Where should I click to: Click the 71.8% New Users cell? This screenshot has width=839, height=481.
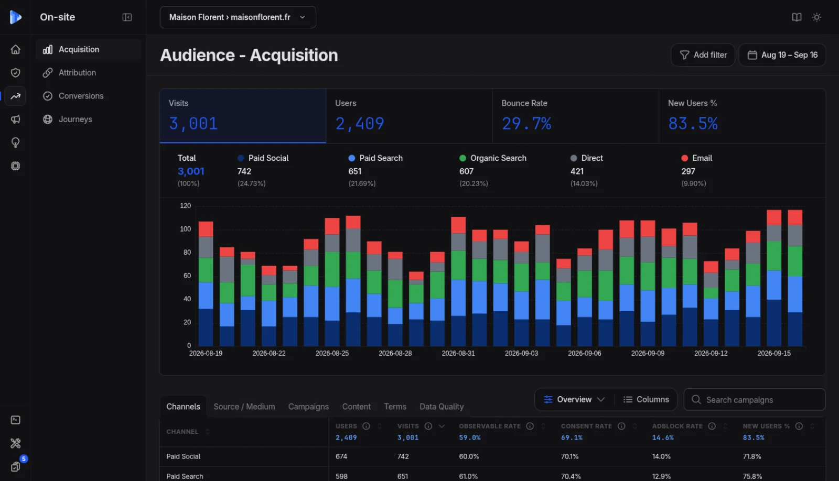752,456
